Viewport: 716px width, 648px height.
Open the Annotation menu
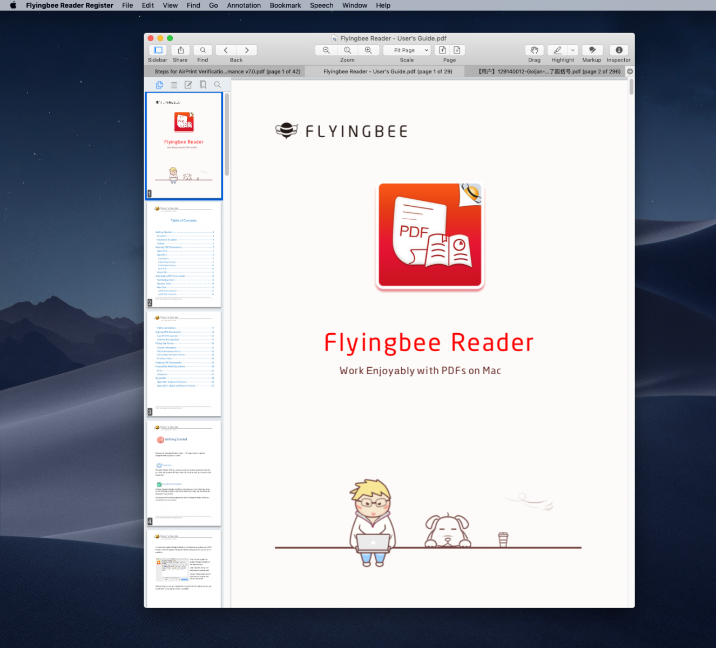(x=244, y=5)
